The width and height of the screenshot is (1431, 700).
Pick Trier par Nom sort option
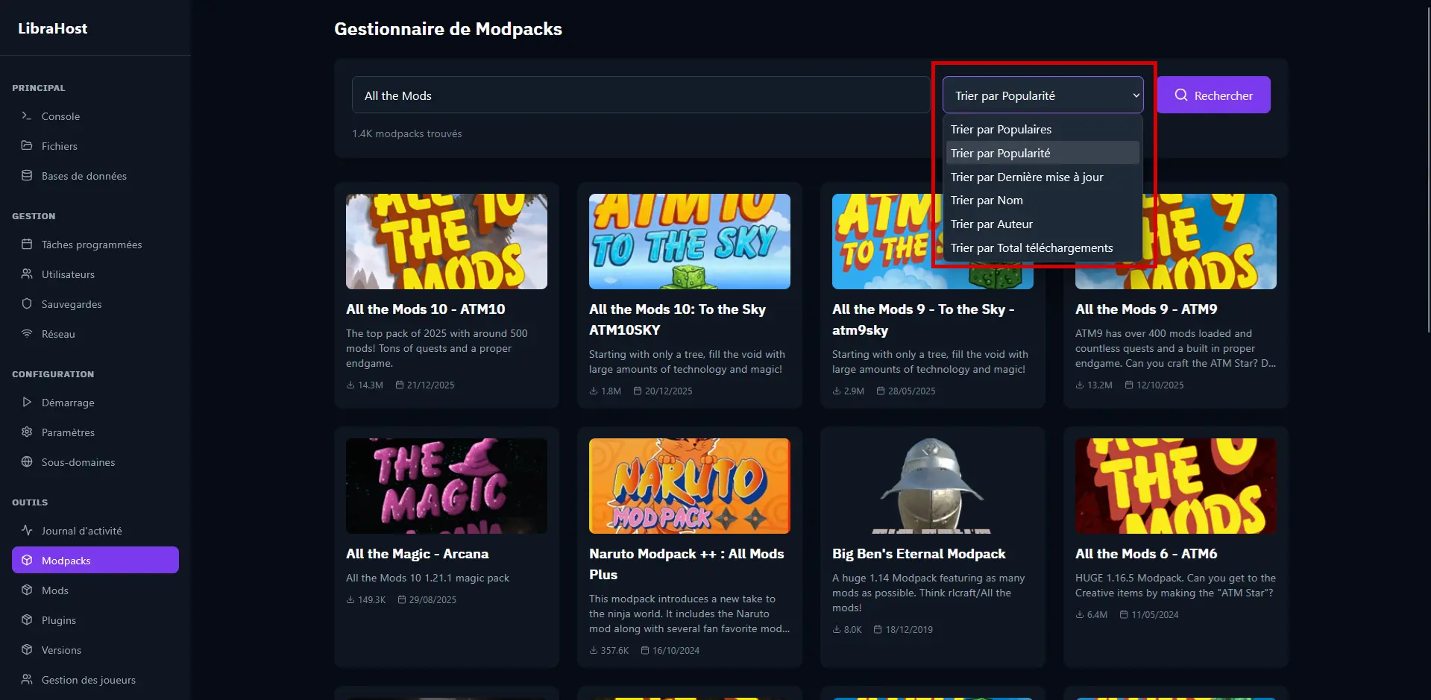coord(987,201)
